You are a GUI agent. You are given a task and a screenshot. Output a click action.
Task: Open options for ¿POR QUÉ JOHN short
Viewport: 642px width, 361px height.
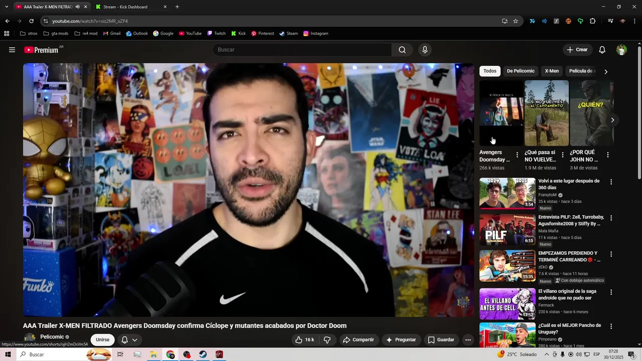pyautogui.click(x=607, y=155)
